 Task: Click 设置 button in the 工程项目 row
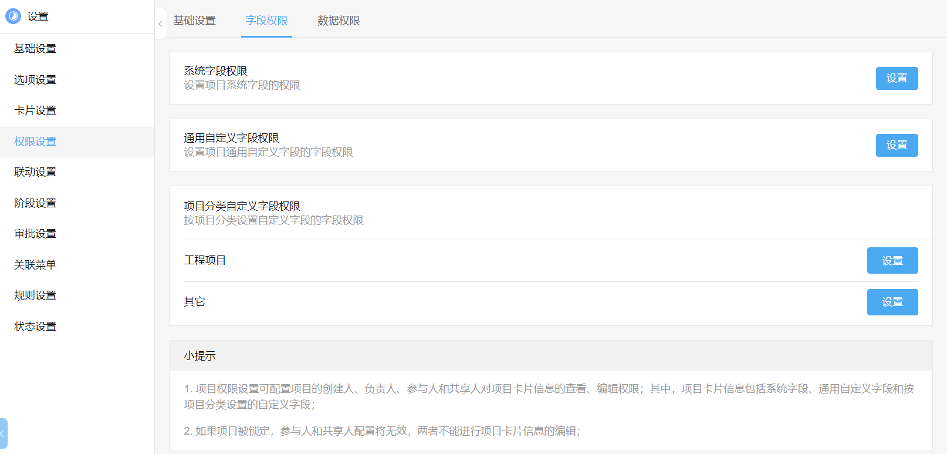click(892, 261)
